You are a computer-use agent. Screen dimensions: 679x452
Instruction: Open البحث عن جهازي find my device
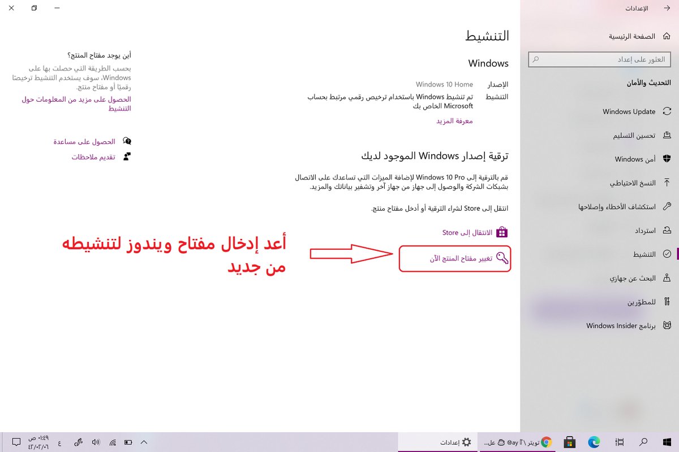[639, 278]
